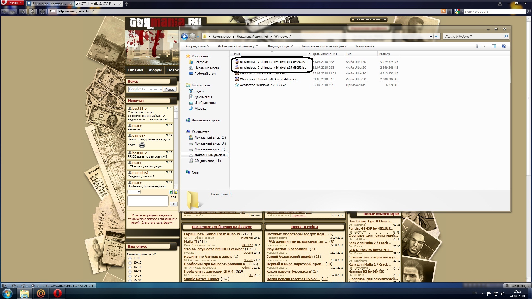Select the 16-18 age poll option
Screen dimensions: 532x299
tap(130, 267)
